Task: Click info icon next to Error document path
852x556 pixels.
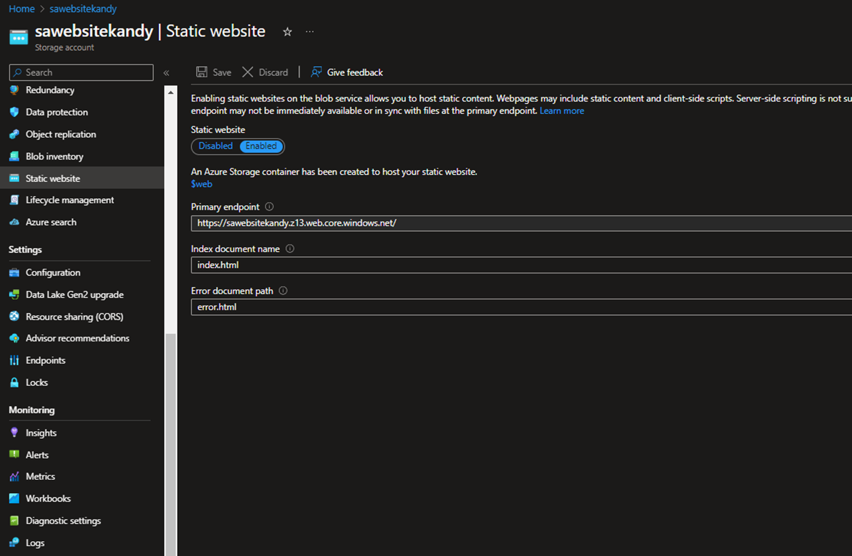Action: point(283,290)
